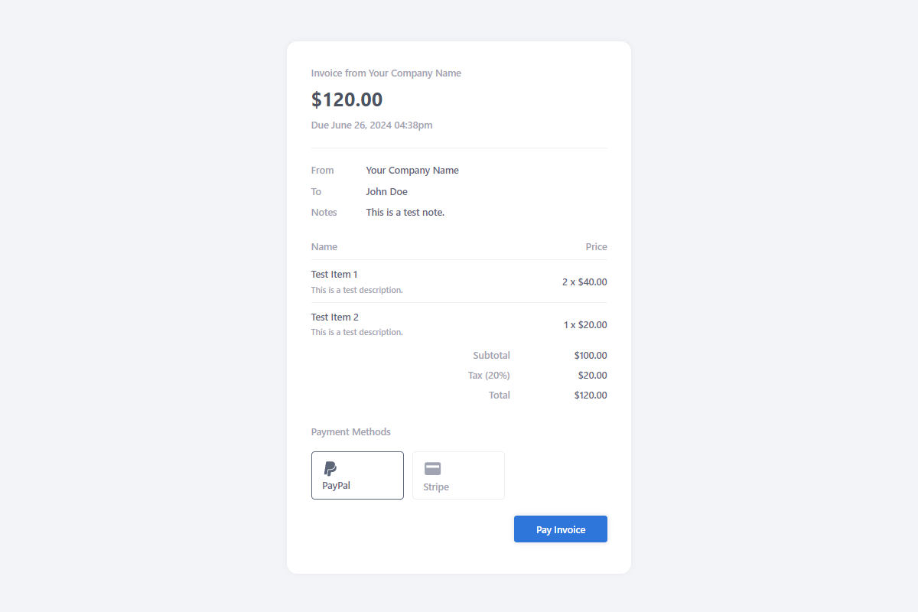Image resolution: width=918 pixels, height=612 pixels.
Task: Click the large $120.00 invoice amount
Action: [347, 99]
